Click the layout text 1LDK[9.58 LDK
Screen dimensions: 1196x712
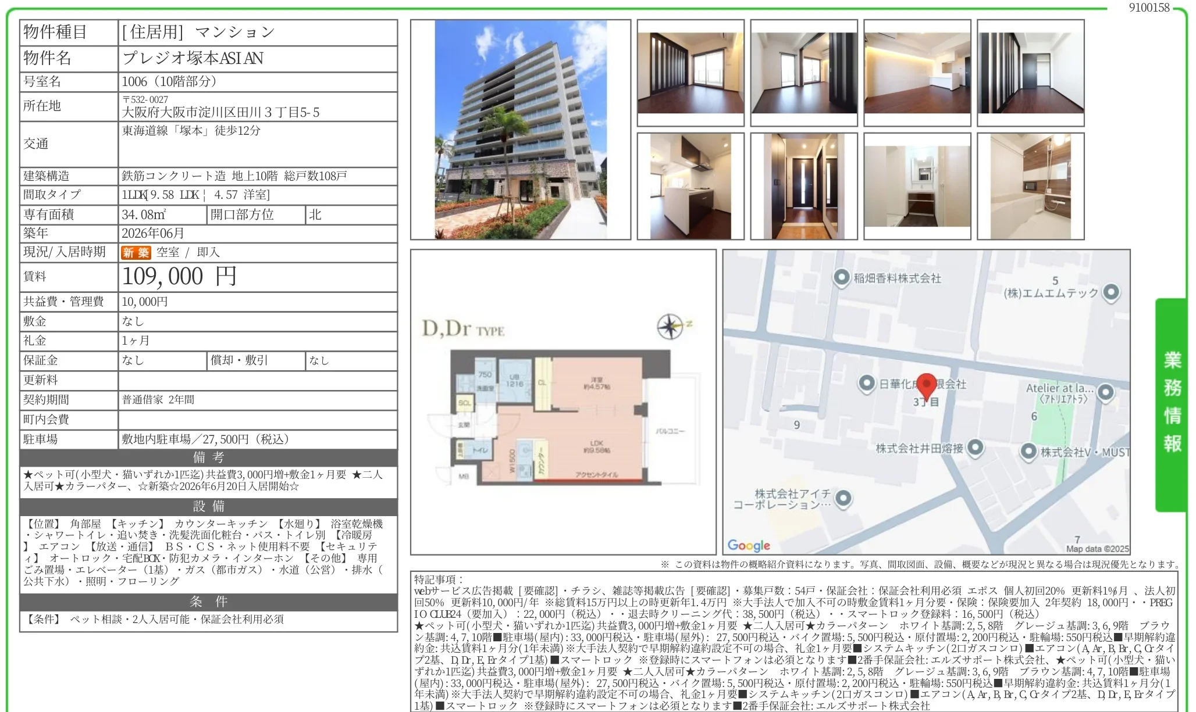[161, 195]
